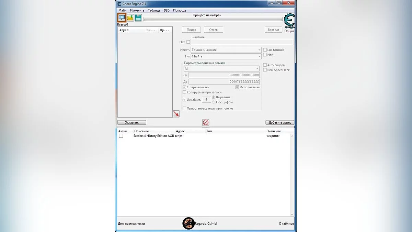
Task: Activate the Settlers 4 History Edition AOB script
Action: 121,136
